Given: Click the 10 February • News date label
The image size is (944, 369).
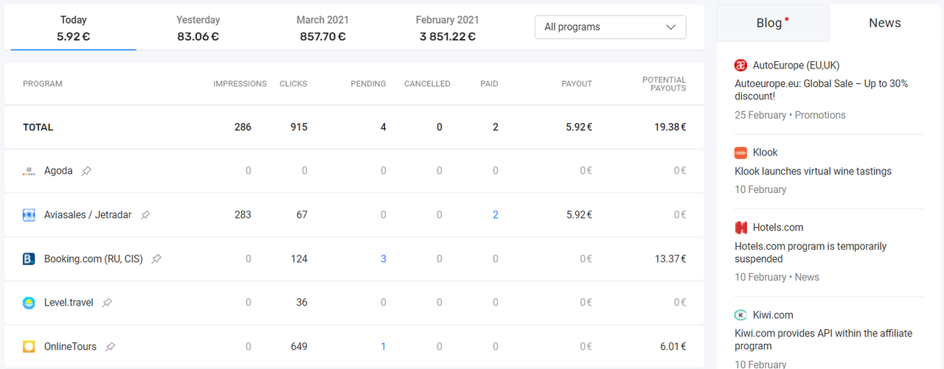Looking at the screenshot, I should (777, 278).
